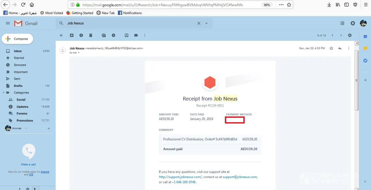Mark the email as unread
This screenshot has width=371, height=190.
104,35
